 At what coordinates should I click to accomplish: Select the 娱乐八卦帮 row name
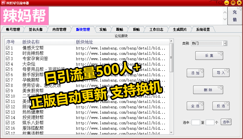tap(33, 123)
